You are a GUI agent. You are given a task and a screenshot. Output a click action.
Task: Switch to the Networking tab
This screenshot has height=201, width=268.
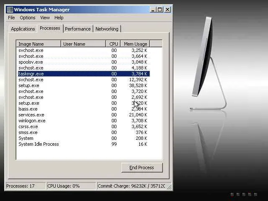107,29
